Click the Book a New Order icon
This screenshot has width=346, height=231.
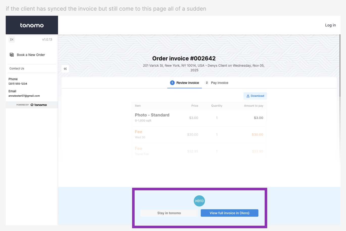12,55
